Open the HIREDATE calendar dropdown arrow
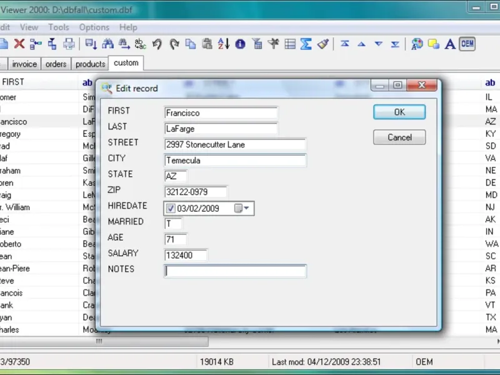500x375 pixels. (x=246, y=208)
